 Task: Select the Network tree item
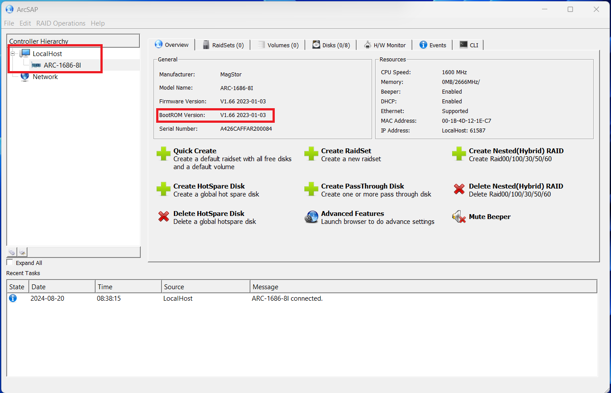[x=45, y=77]
